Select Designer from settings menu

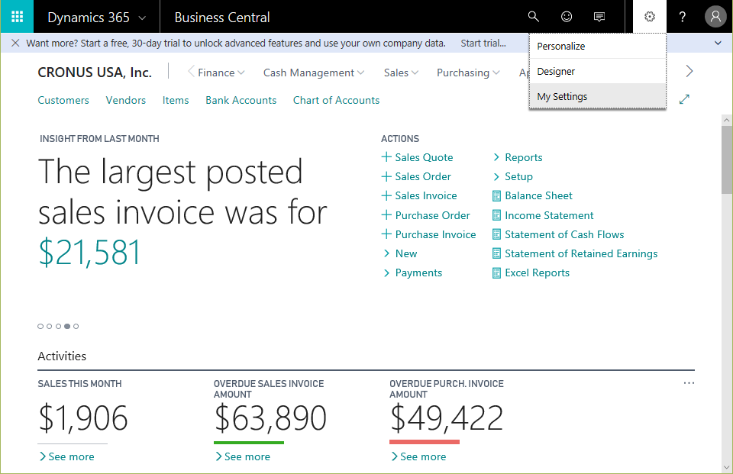597,71
